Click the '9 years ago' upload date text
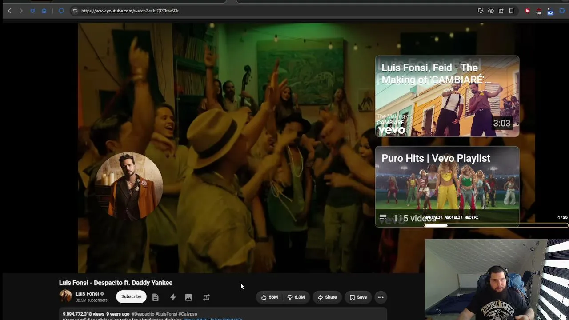The height and width of the screenshot is (320, 569). click(x=118, y=314)
